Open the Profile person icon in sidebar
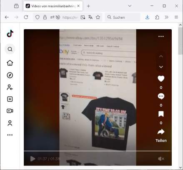 pyautogui.click(x=10, y=123)
